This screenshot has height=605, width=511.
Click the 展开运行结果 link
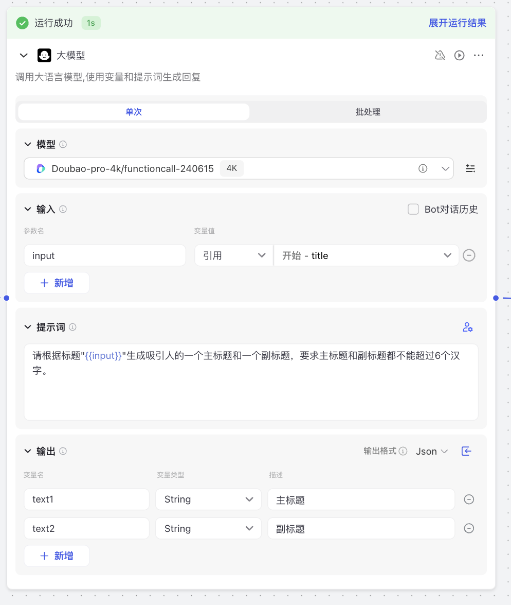[x=457, y=23]
